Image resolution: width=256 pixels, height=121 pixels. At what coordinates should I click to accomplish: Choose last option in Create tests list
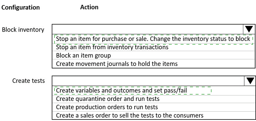(x=130, y=115)
